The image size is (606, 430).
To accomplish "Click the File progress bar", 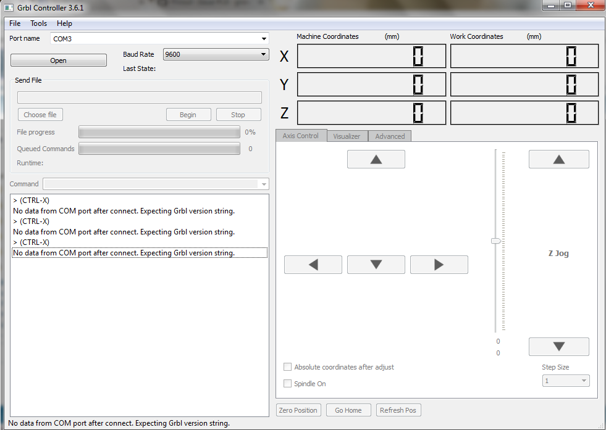I will click(x=159, y=132).
